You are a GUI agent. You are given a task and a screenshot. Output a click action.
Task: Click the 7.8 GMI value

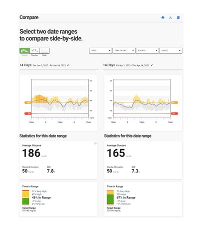click(x=50, y=171)
